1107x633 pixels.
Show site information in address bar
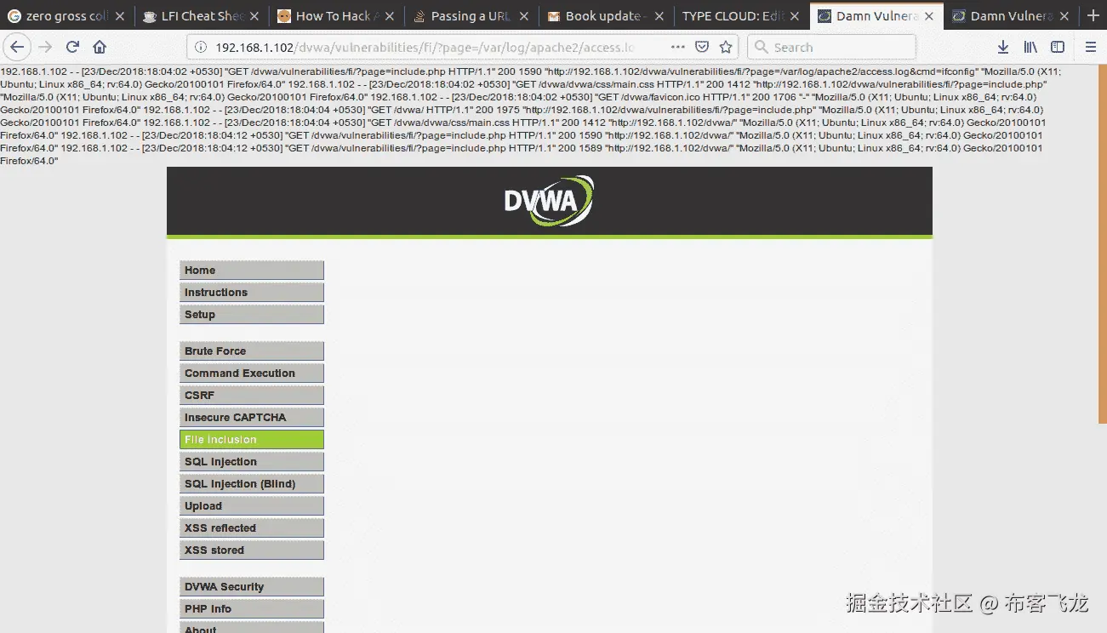click(201, 48)
